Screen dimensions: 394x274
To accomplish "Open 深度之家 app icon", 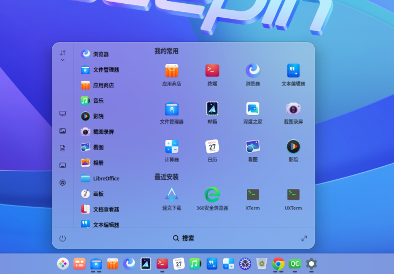I will pyautogui.click(x=253, y=108).
